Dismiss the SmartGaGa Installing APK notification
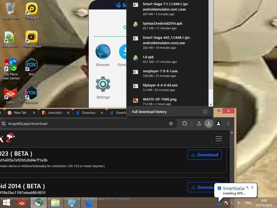Image resolution: width=277 pixels, height=208 pixels. pos(252,187)
